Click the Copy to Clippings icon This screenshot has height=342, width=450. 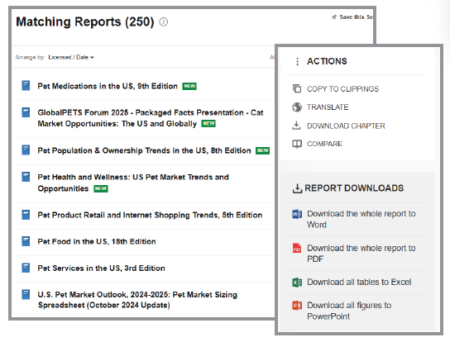[297, 88]
